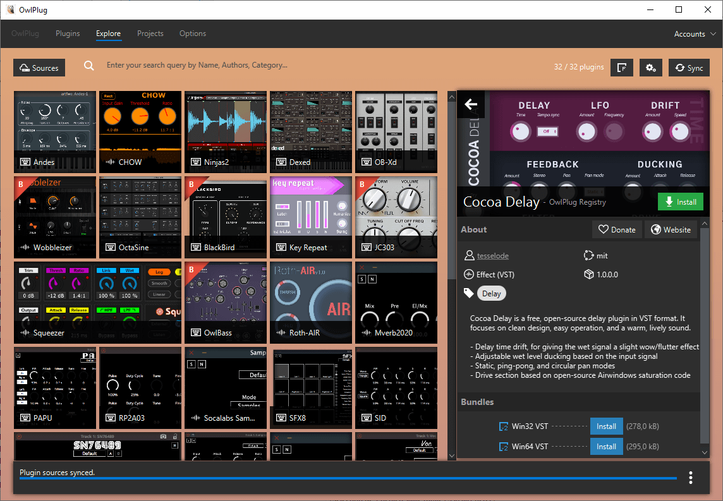
Task: Open the explore settings gears icon
Action: point(650,68)
